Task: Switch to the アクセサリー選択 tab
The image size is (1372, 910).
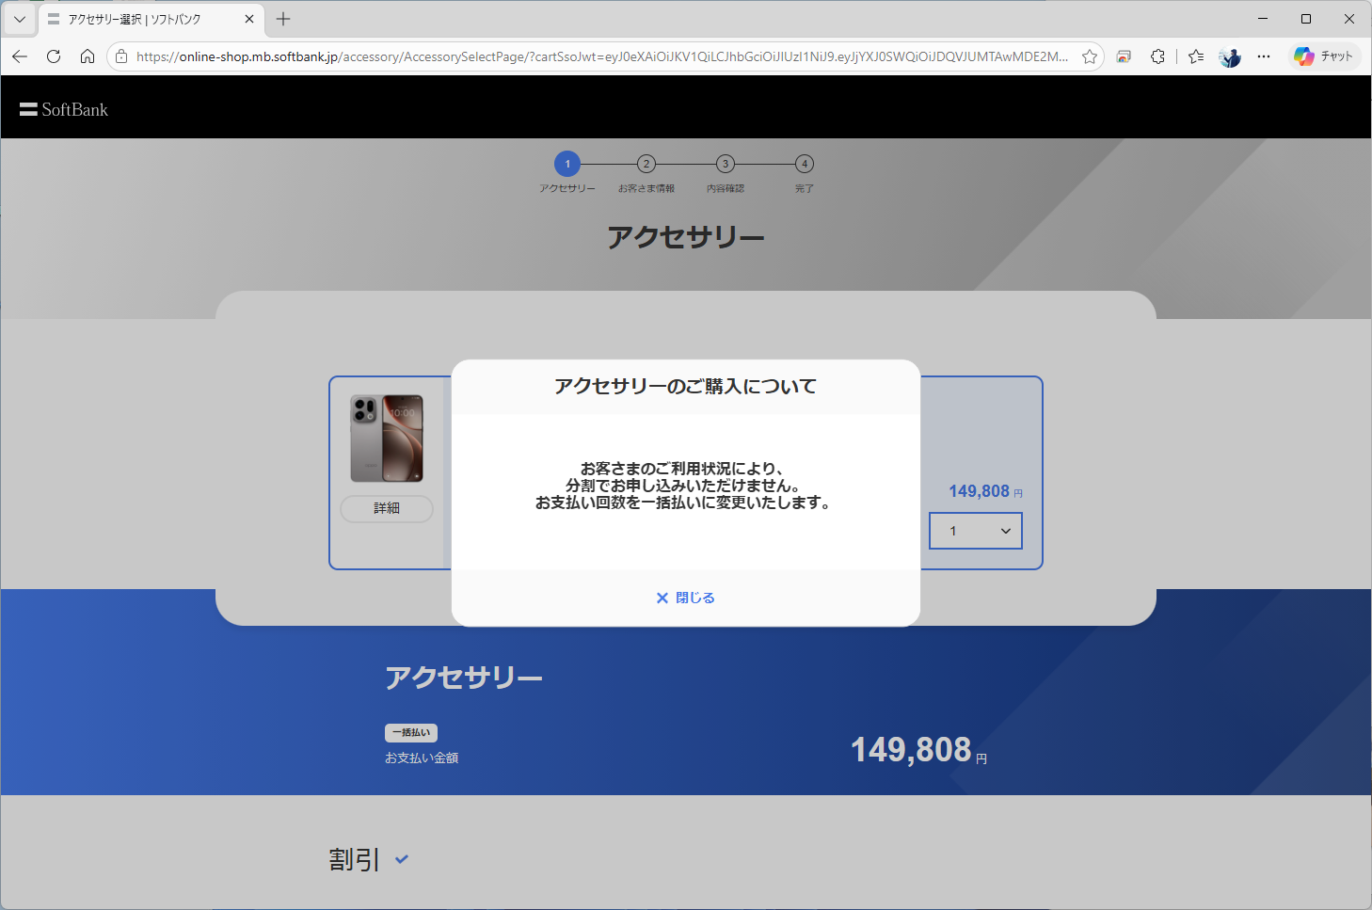Action: [x=141, y=18]
